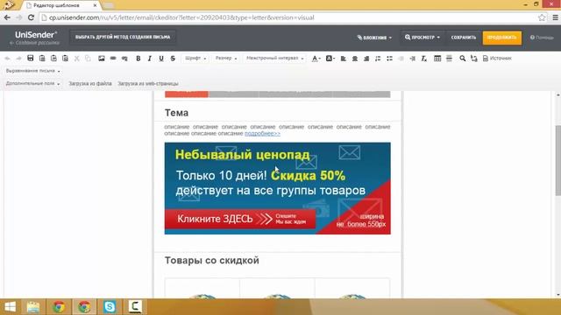Open the Шрифт font dropdown
This screenshot has height=315, width=561.
[x=195, y=59]
